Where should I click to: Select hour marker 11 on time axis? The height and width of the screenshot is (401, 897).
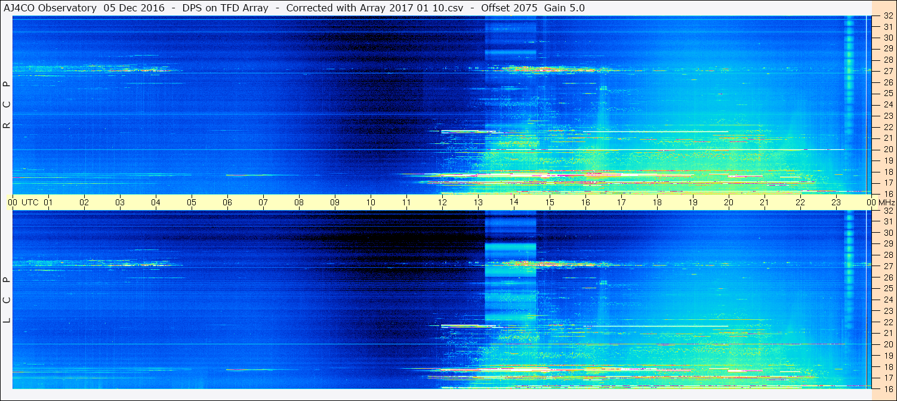click(406, 202)
